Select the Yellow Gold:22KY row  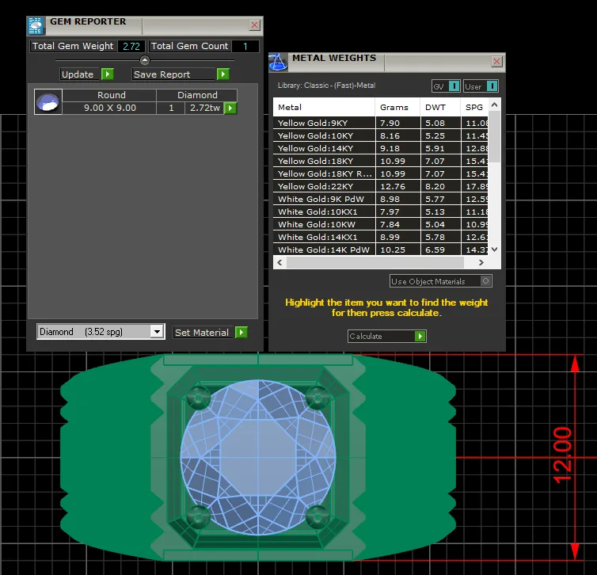click(x=381, y=186)
